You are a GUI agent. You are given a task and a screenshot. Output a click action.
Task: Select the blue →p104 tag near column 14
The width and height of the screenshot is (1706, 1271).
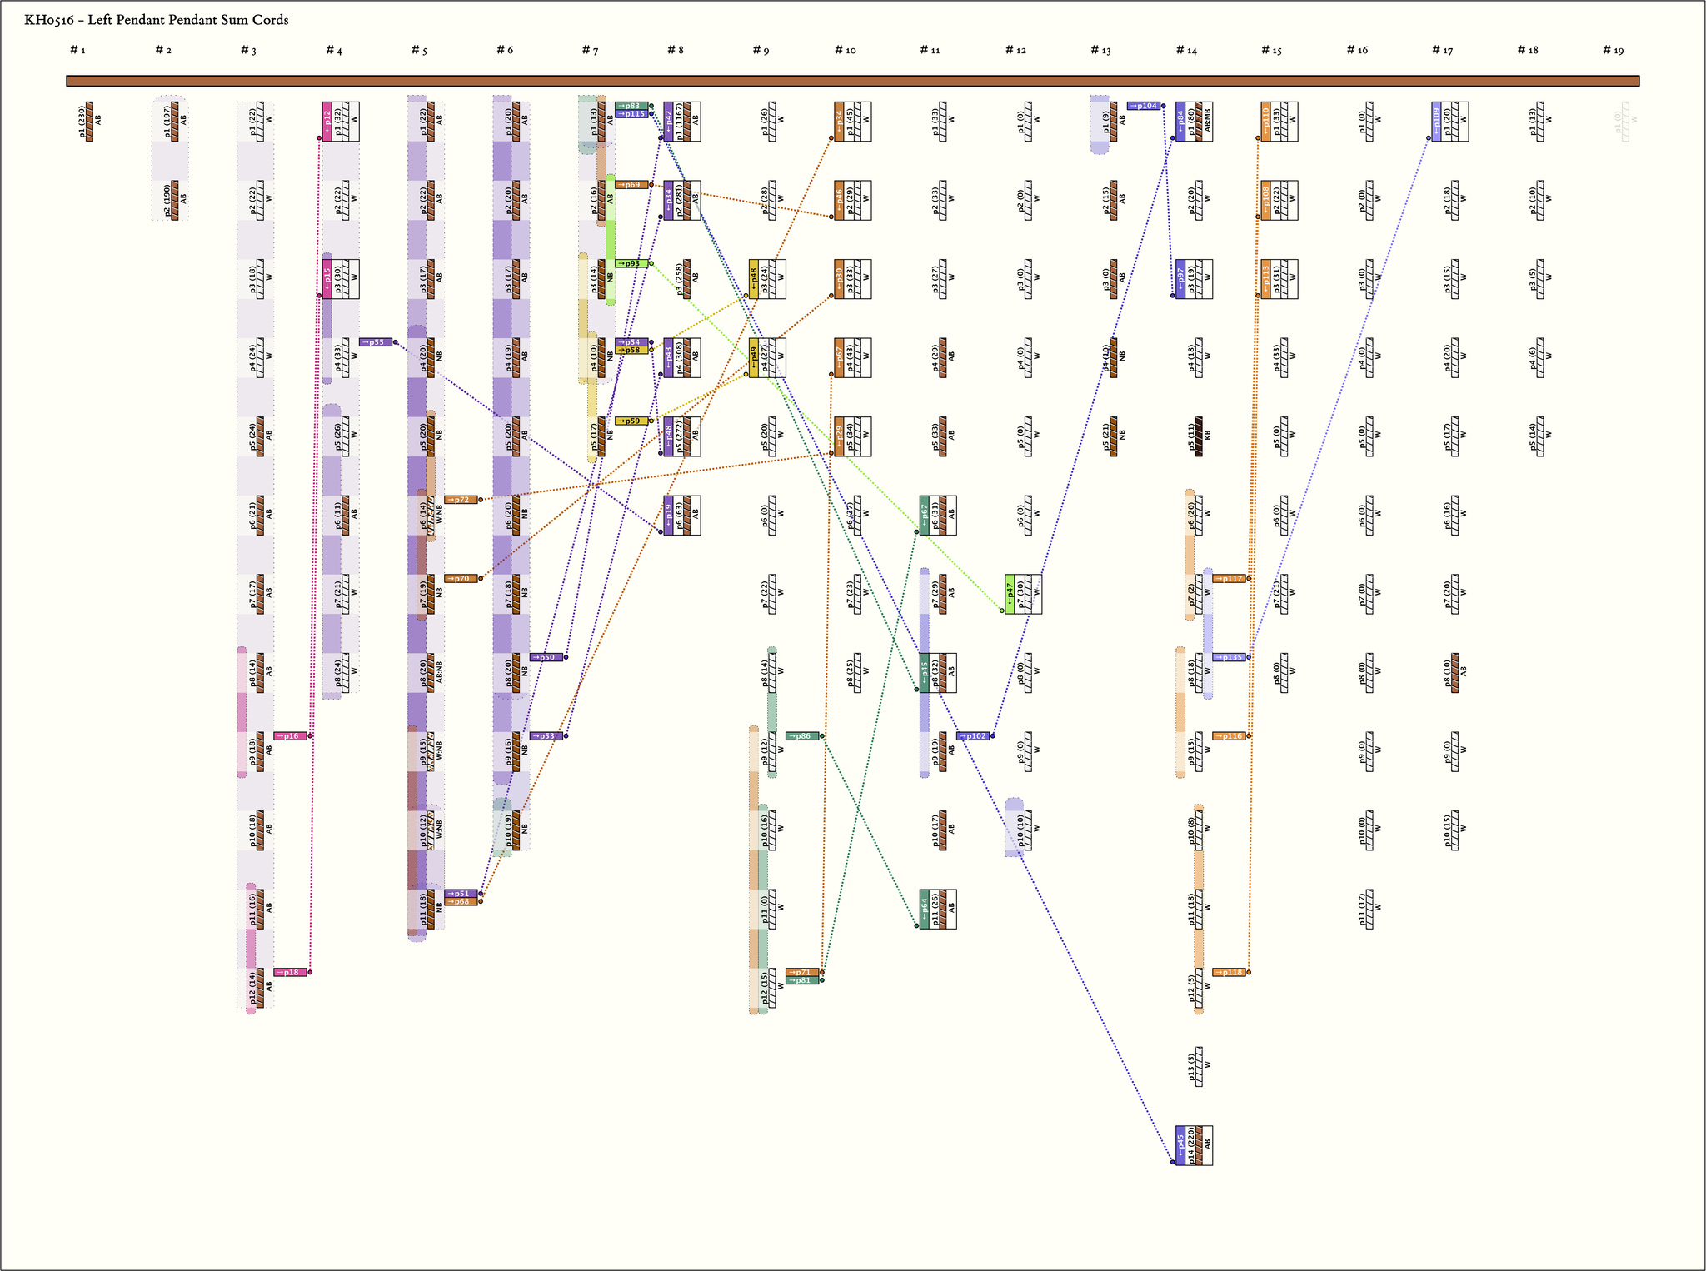[x=1144, y=106]
